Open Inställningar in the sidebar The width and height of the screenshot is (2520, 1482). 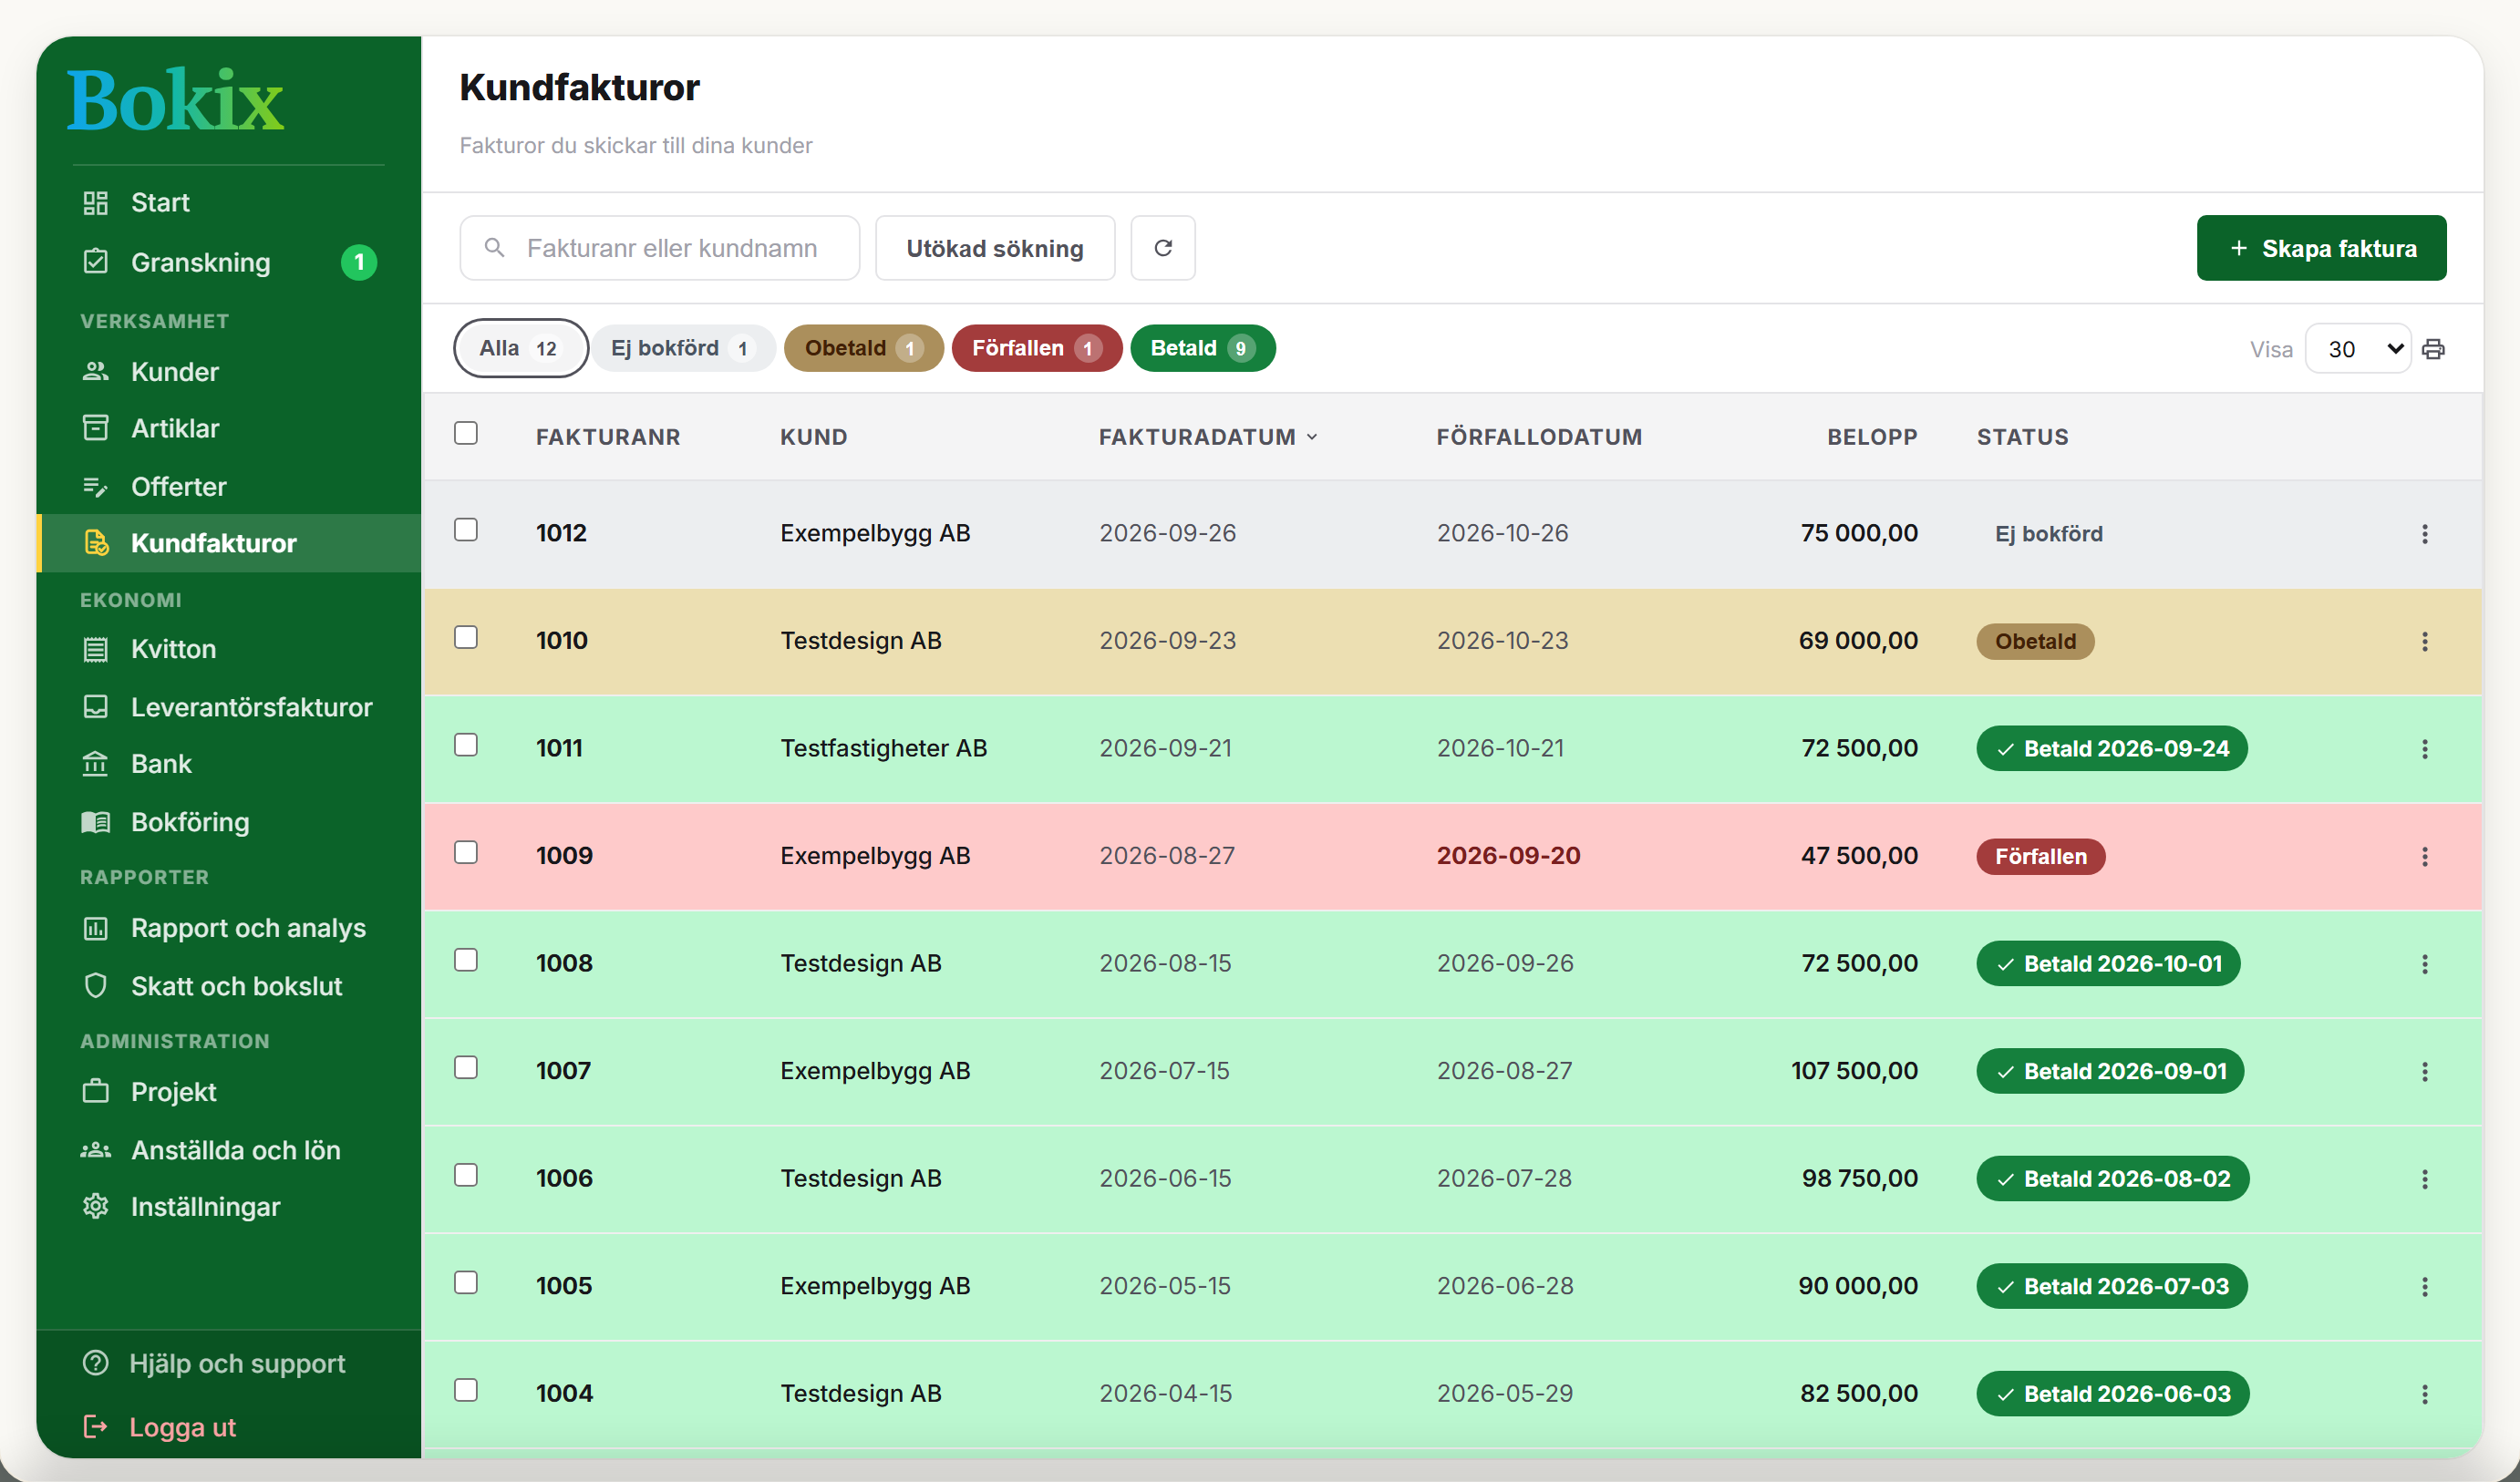[229, 1207]
